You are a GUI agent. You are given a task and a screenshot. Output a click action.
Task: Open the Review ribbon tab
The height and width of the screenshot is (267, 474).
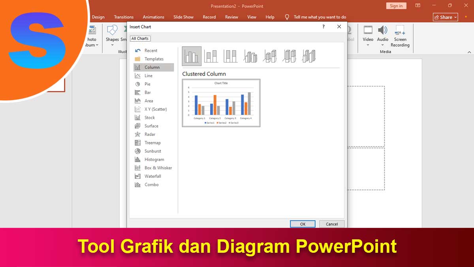click(x=231, y=17)
